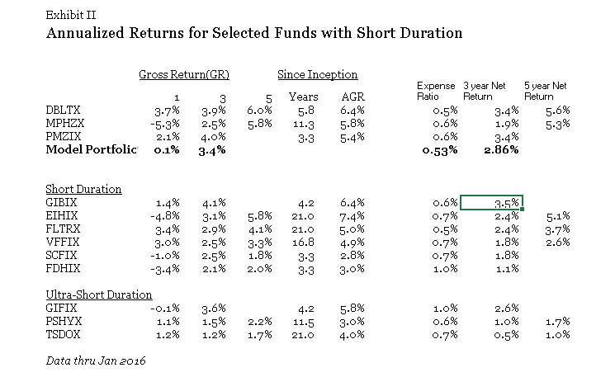Select the 3 year Net Return header
Viewport: 615px width, 377px height.
click(489, 91)
